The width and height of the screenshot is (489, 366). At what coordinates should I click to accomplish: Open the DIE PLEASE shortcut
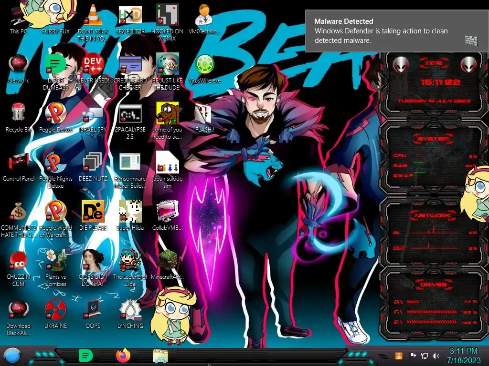93,216
